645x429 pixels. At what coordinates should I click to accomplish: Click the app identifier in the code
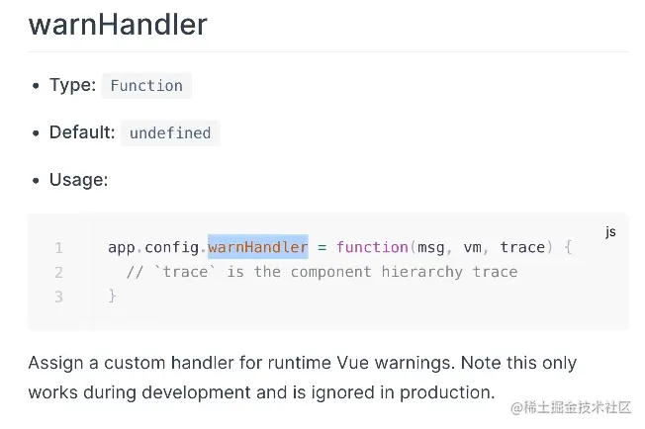point(121,247)
